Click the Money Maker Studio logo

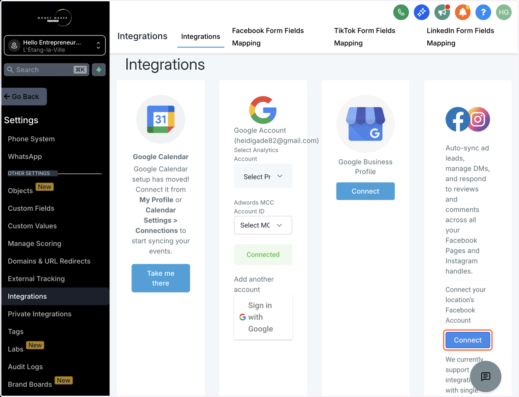[x=54, y=18]
